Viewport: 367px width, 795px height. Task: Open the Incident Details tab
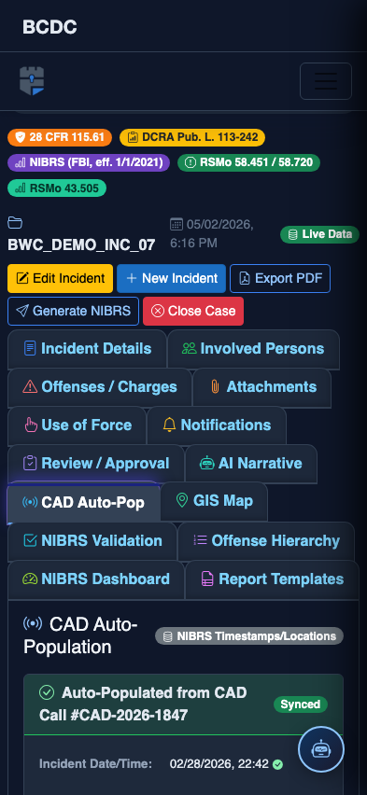point(87,349)
